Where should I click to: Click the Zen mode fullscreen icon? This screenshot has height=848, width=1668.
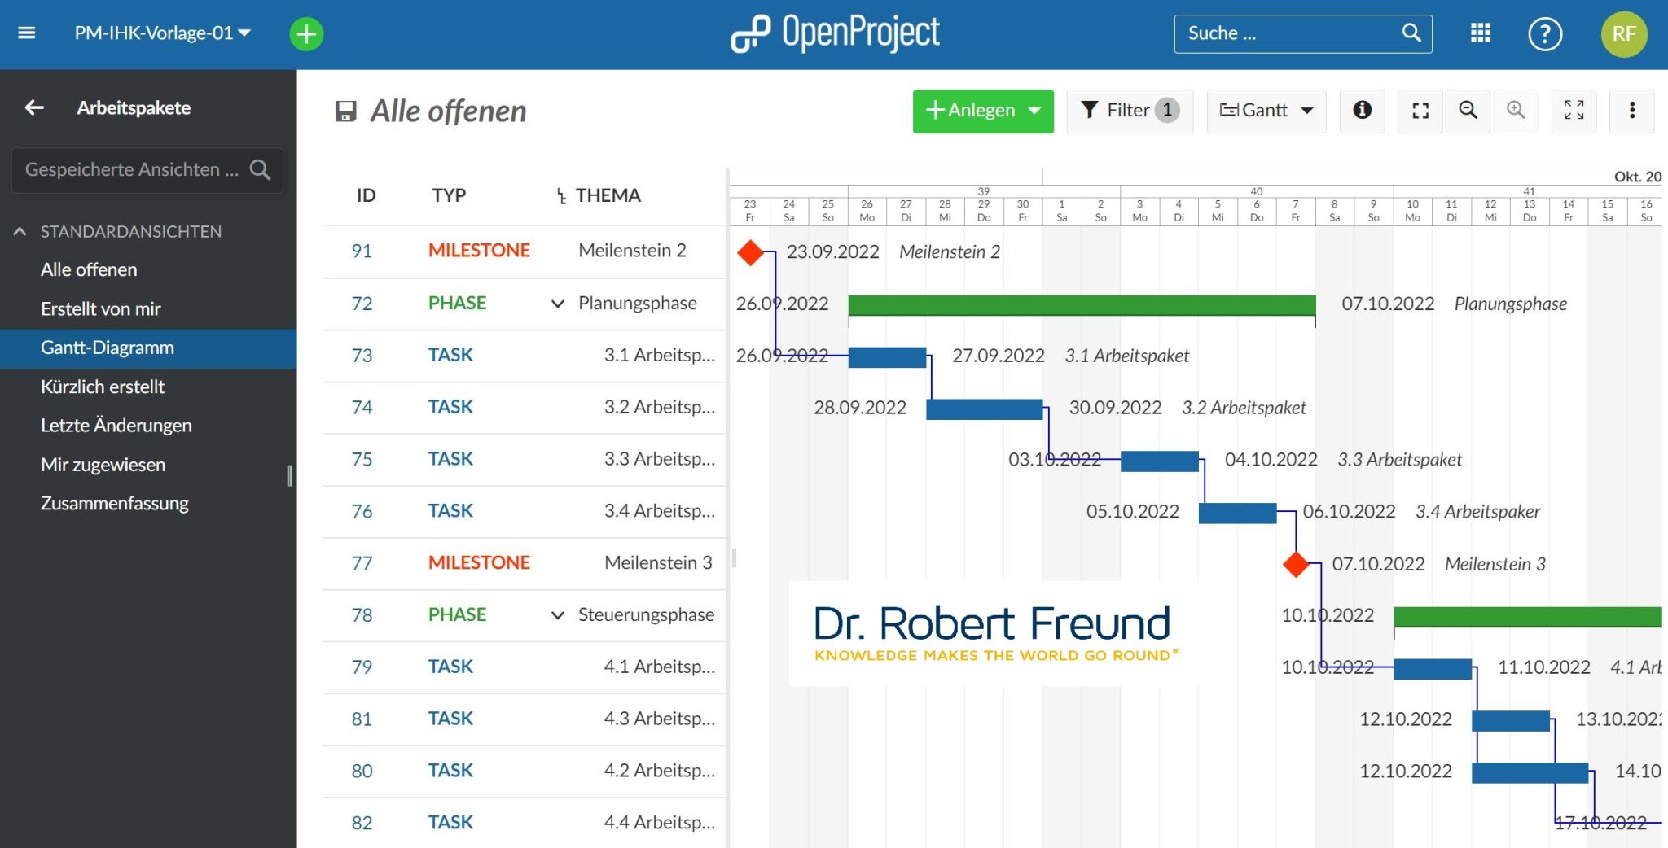[x=1420, y=111]
